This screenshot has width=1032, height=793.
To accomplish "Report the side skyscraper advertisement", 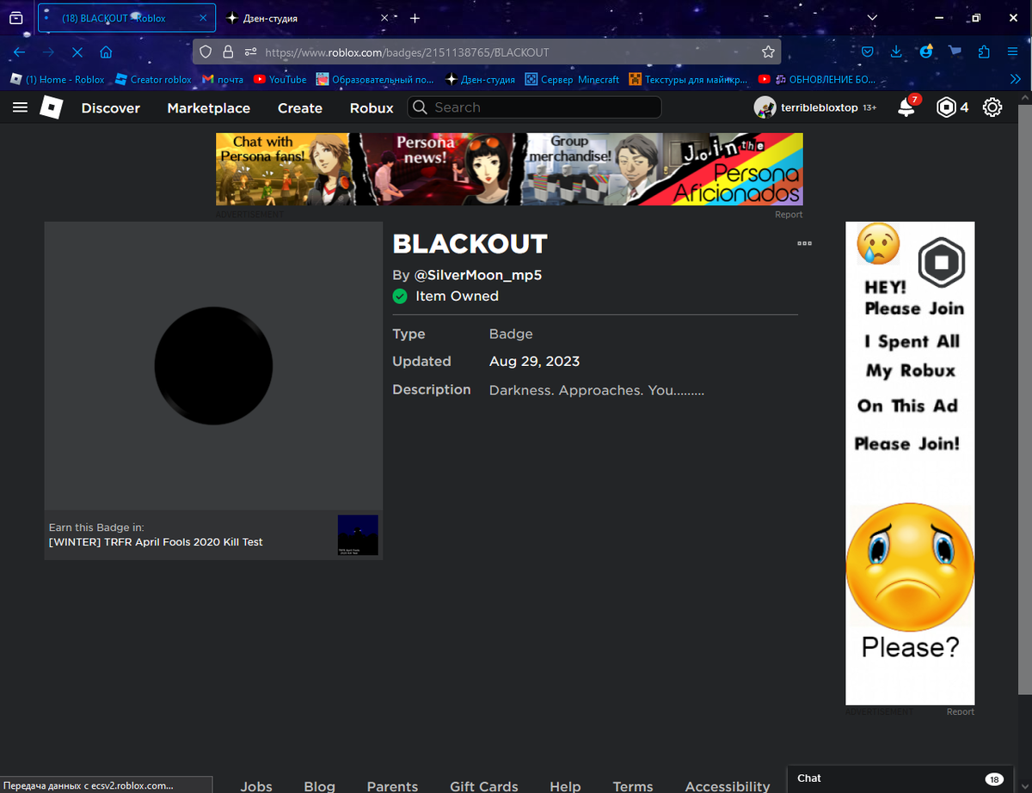I will pos(961,711).
